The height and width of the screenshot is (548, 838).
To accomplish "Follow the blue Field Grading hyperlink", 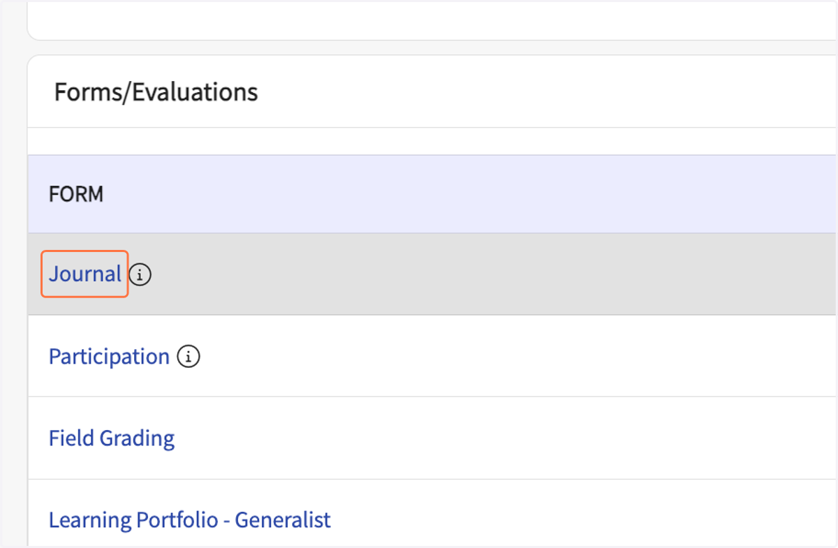I will (112, 438).
